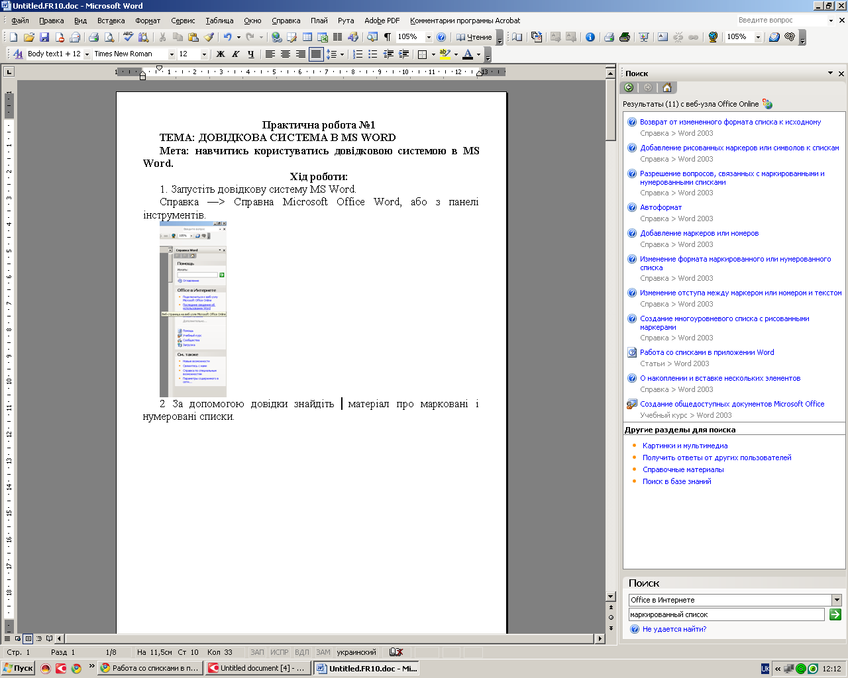Open zoom 105% dropdown on Standard toolbar

tap(429, 37)
